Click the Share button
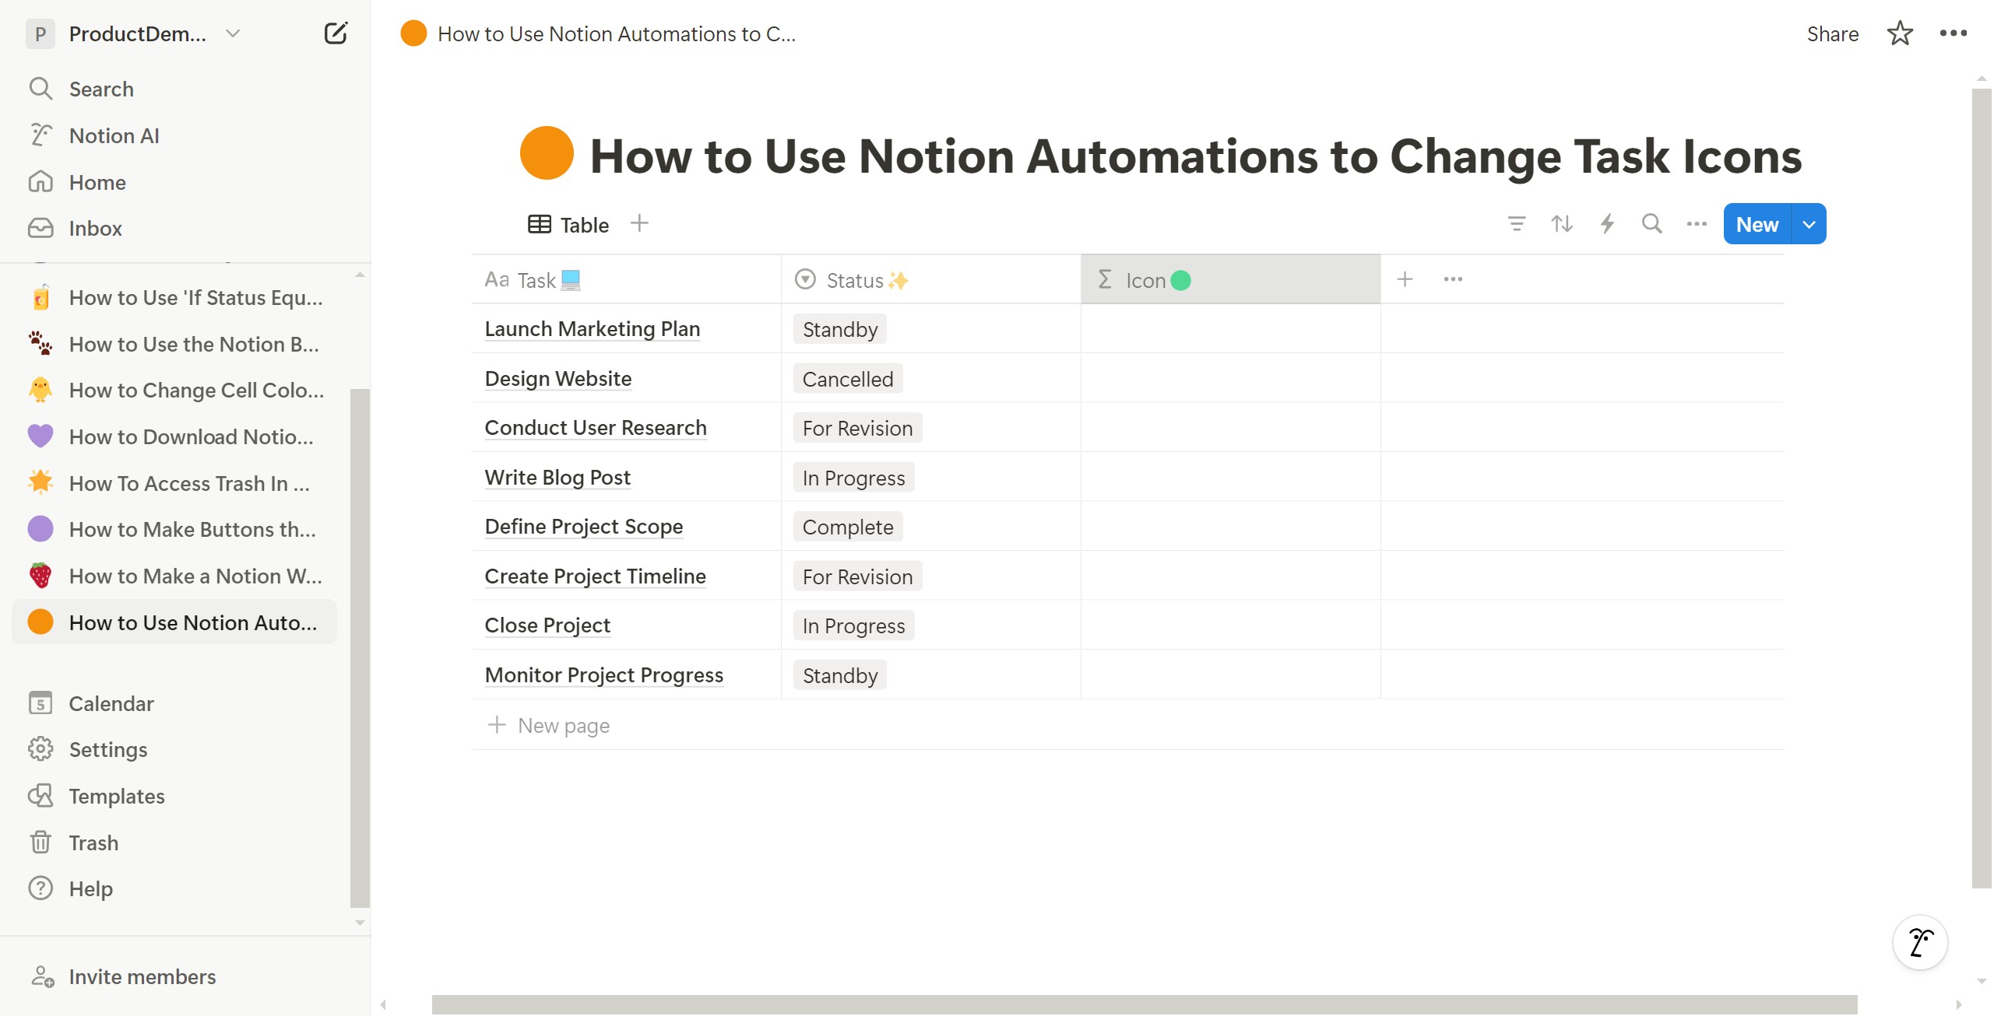Screen dimensions: 1994x1016 1833,33
